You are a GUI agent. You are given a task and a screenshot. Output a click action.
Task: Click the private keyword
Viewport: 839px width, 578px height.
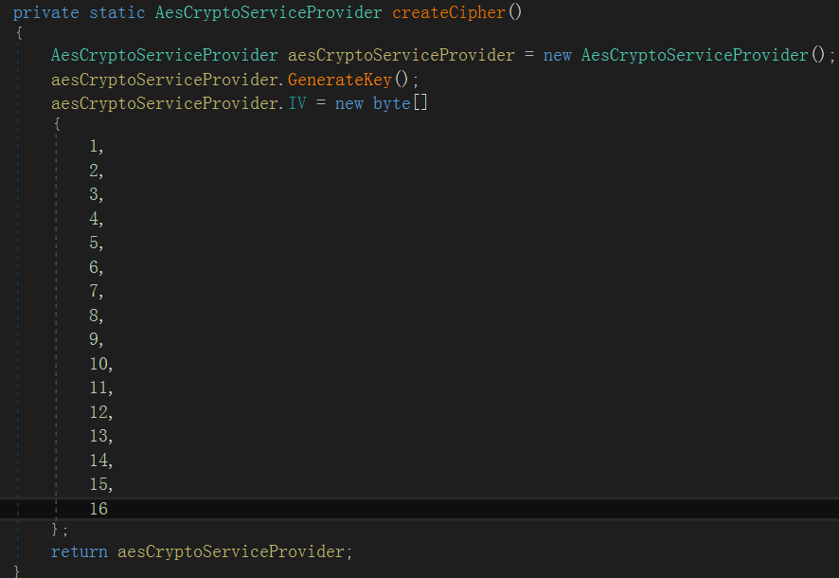tap(46, 13)
